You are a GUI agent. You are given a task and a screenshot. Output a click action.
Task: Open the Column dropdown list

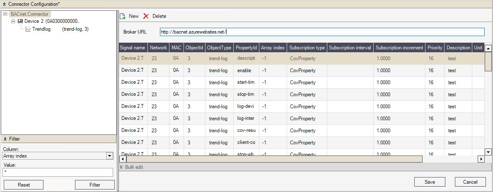point(109,156)
